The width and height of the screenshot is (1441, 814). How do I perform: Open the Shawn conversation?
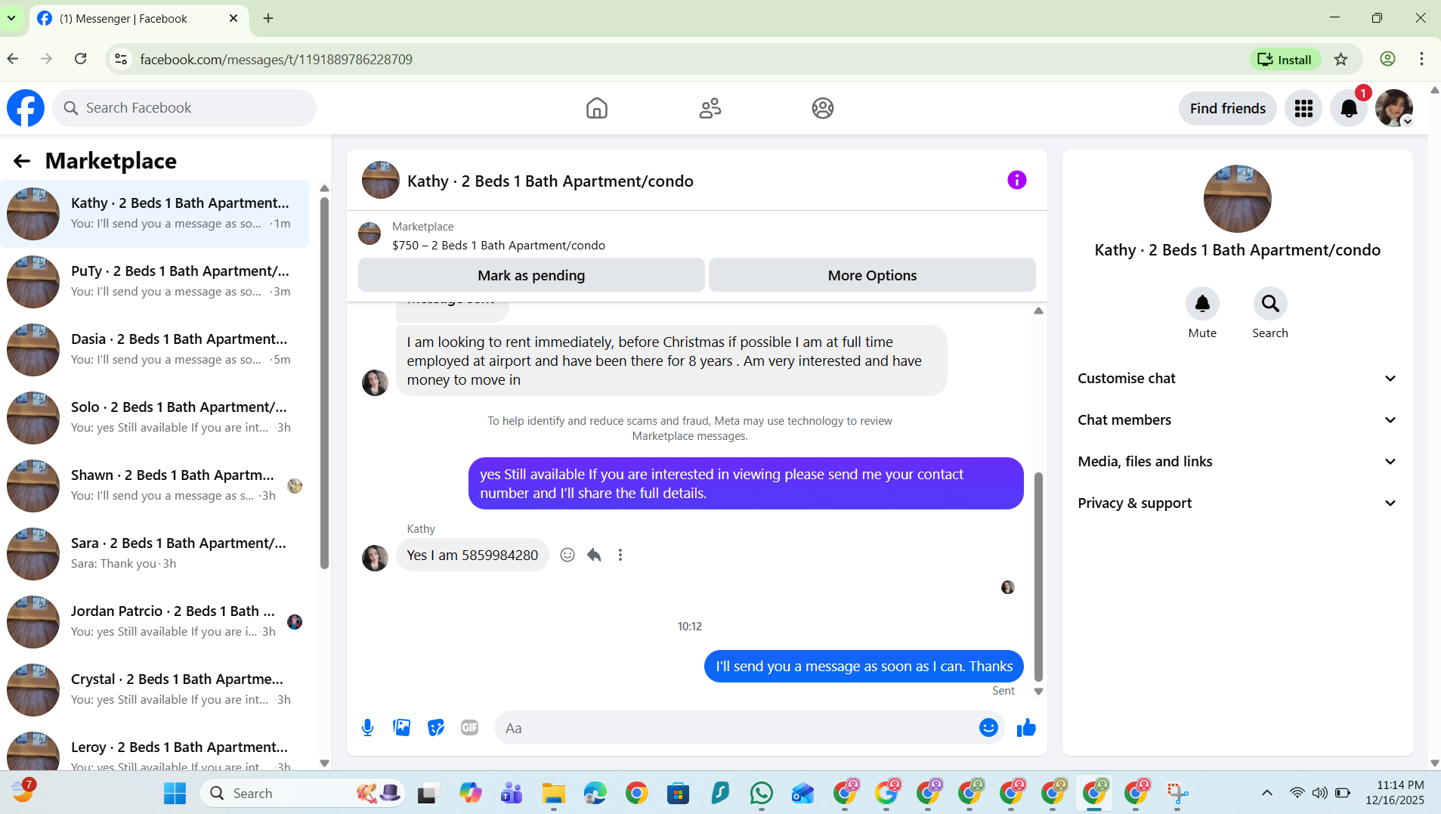155,486
